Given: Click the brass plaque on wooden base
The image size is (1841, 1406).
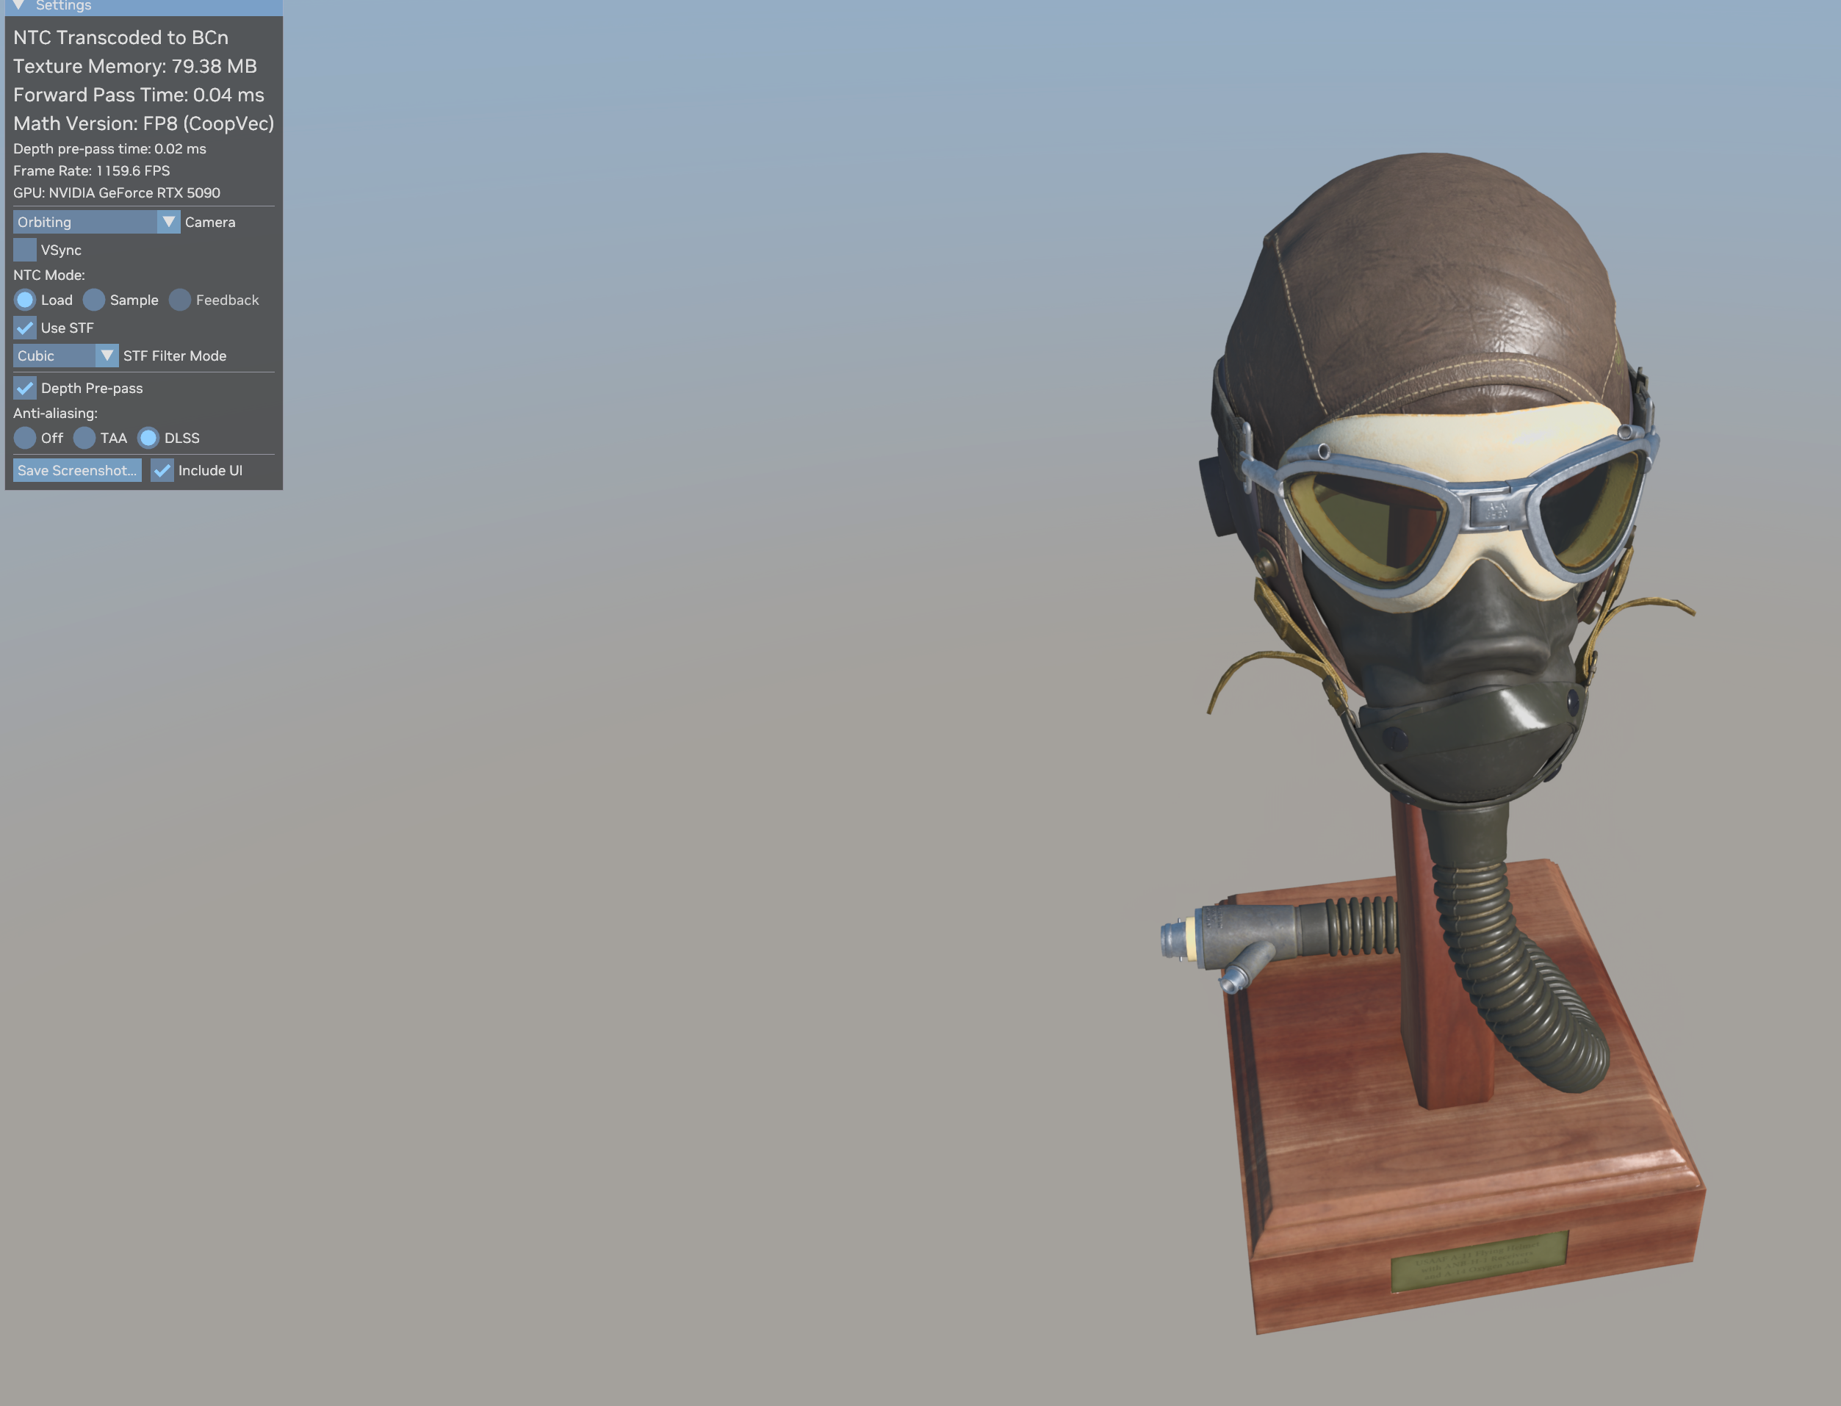Looking at the screenshot, I should [1479, 1261].
